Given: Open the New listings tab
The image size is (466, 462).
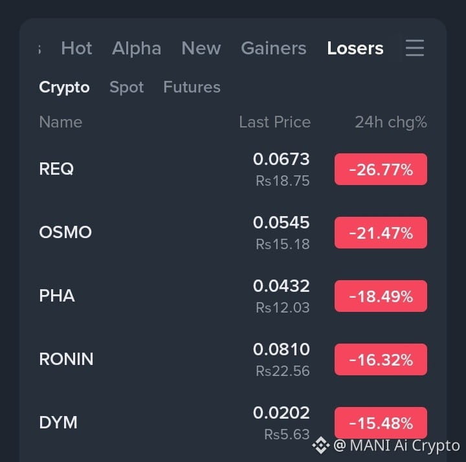Looking at the screenshot, I should [x=201, y=48].
